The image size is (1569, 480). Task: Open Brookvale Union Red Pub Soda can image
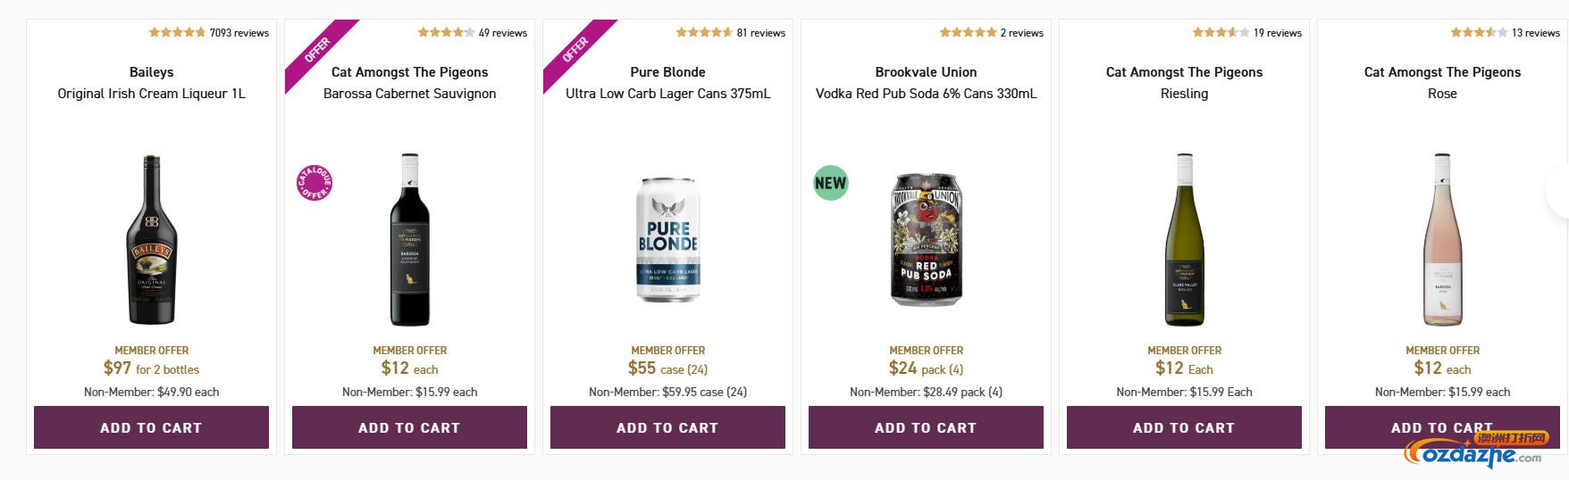click(927, 239)
